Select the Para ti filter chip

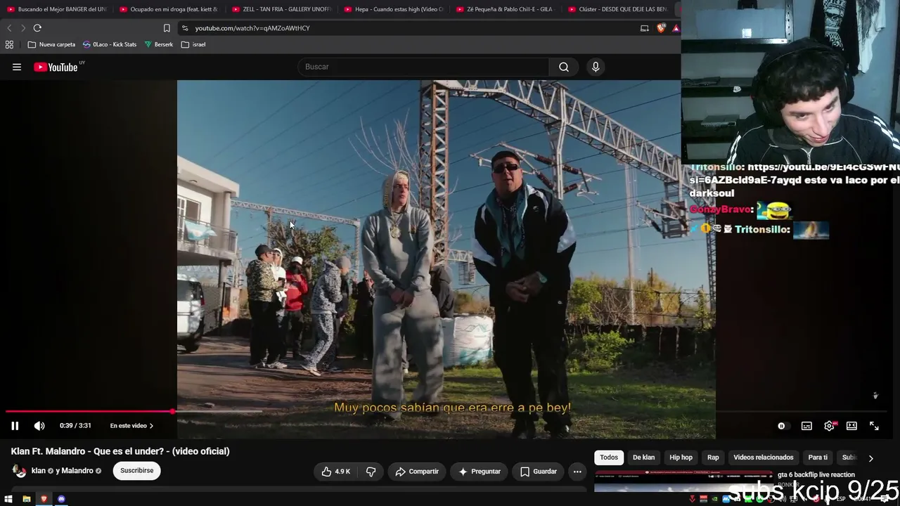tap(818, 458)
